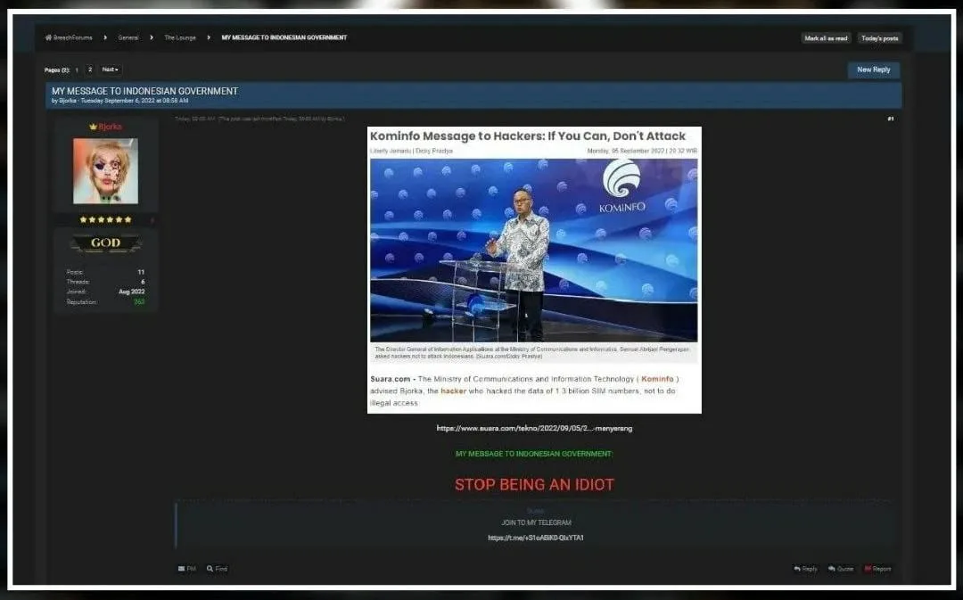This screenshot has width=963, height=600.
Task: Open The Lounge breadcrumb link
Action: tap(180, 37)
